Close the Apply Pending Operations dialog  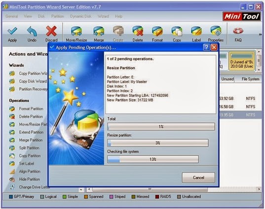214,47
